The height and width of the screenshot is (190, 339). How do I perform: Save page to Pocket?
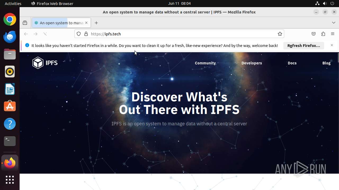point(314,34)
